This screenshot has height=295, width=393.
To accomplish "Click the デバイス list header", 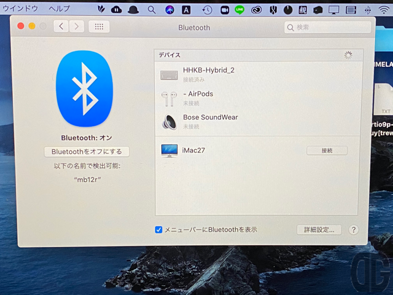I will tap(259, 55).
